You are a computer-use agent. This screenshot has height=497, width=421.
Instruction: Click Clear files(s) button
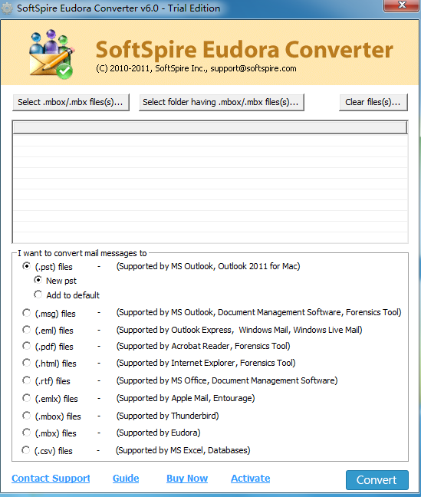pyautogui.click(x=373, y=102)
